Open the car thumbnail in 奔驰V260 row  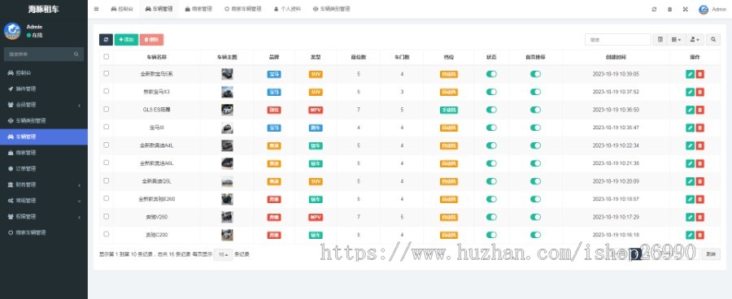[228, 217]
